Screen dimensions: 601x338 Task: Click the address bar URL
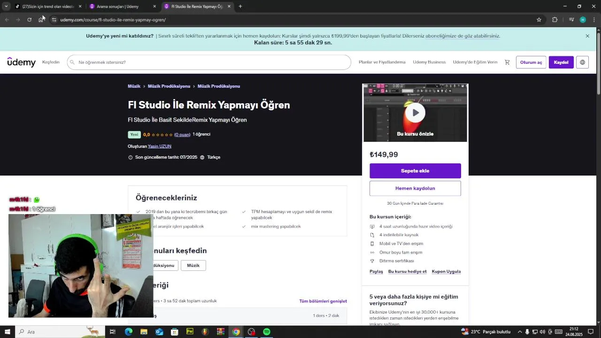(x=113, y=20)
